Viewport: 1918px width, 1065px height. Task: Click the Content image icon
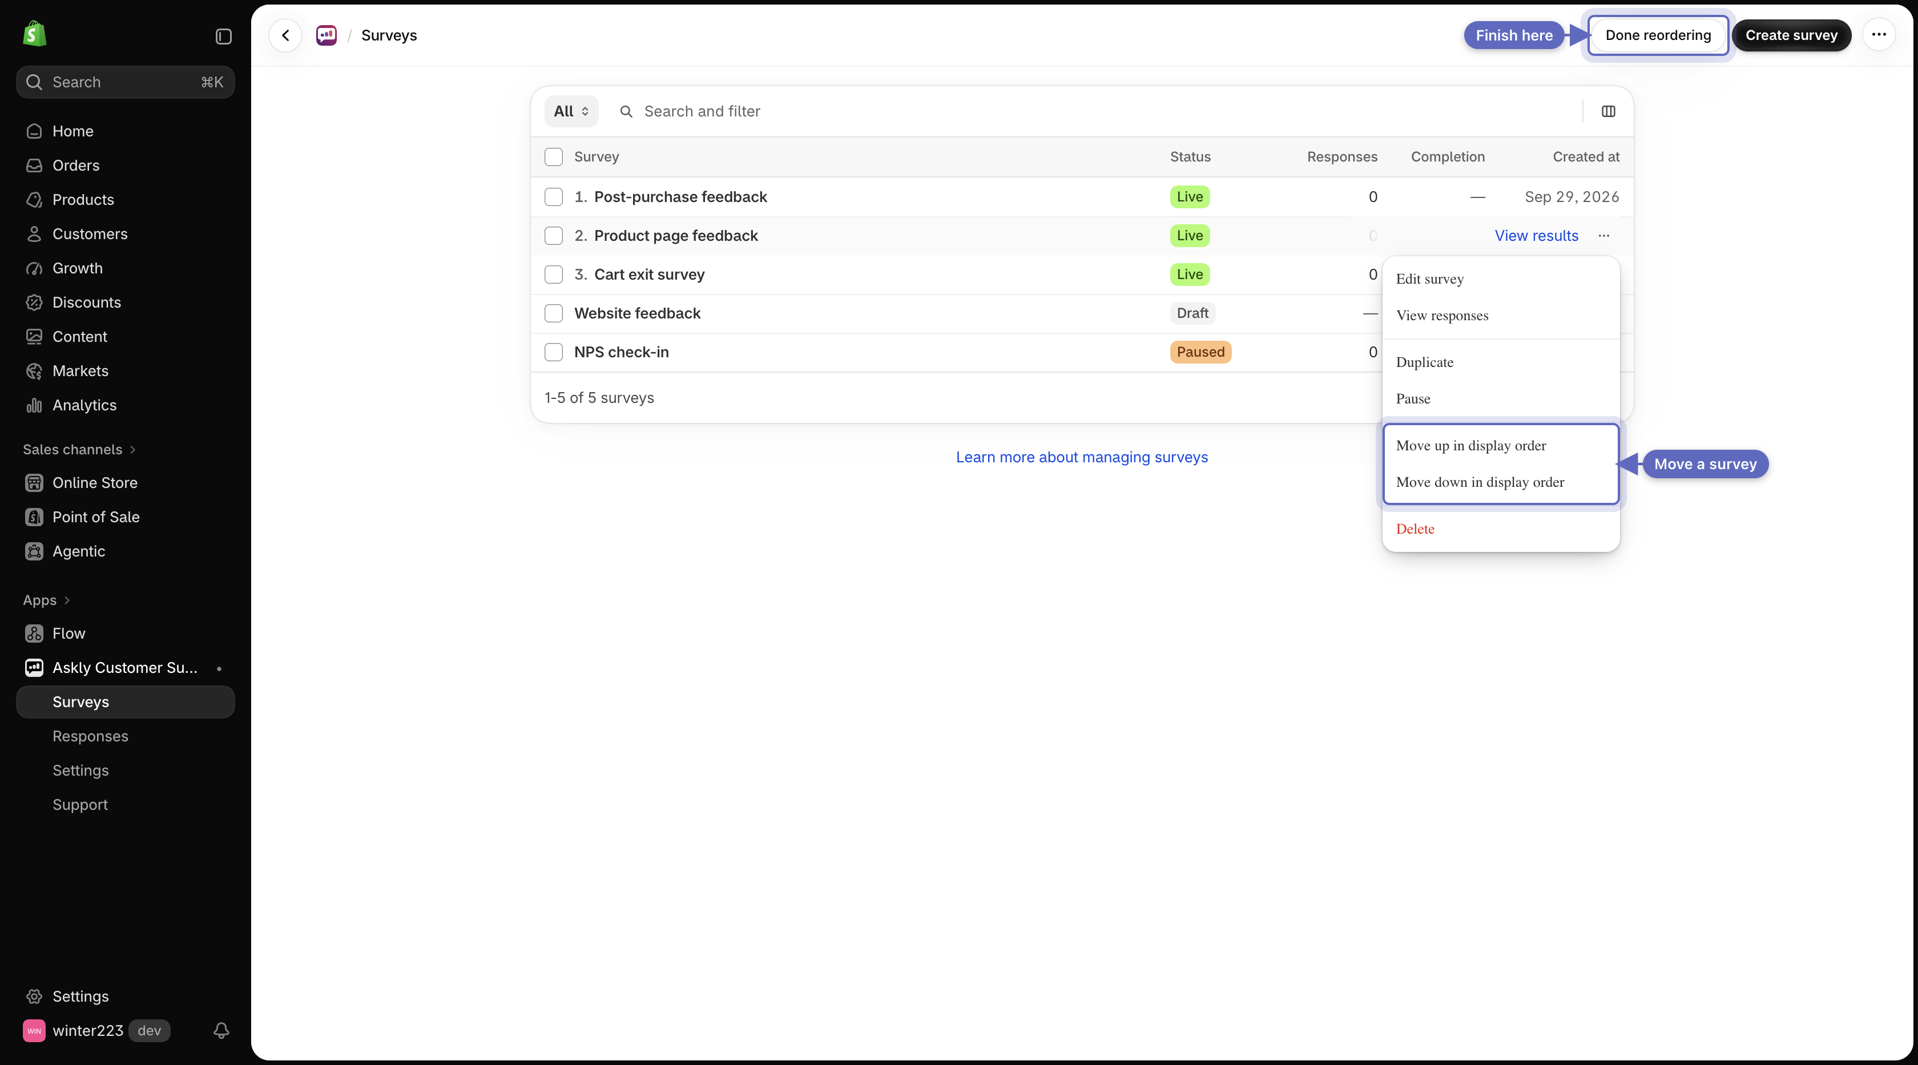pyautogui.click(x=34, y=336)
